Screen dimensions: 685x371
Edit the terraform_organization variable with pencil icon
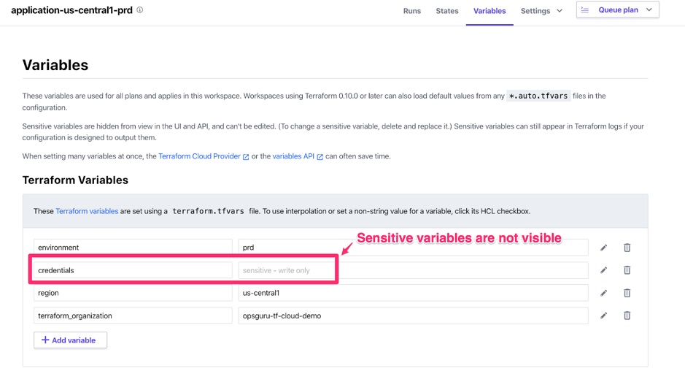click(603, 315)
